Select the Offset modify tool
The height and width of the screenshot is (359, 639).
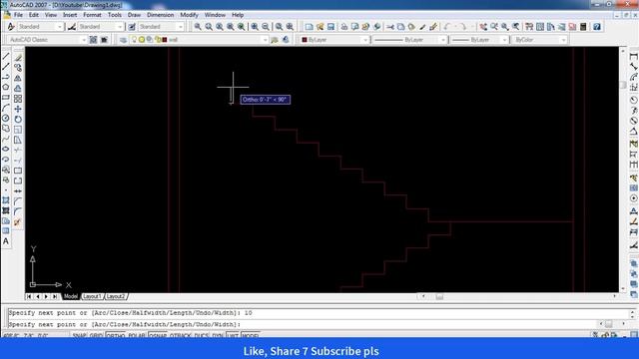coord(18,89)
